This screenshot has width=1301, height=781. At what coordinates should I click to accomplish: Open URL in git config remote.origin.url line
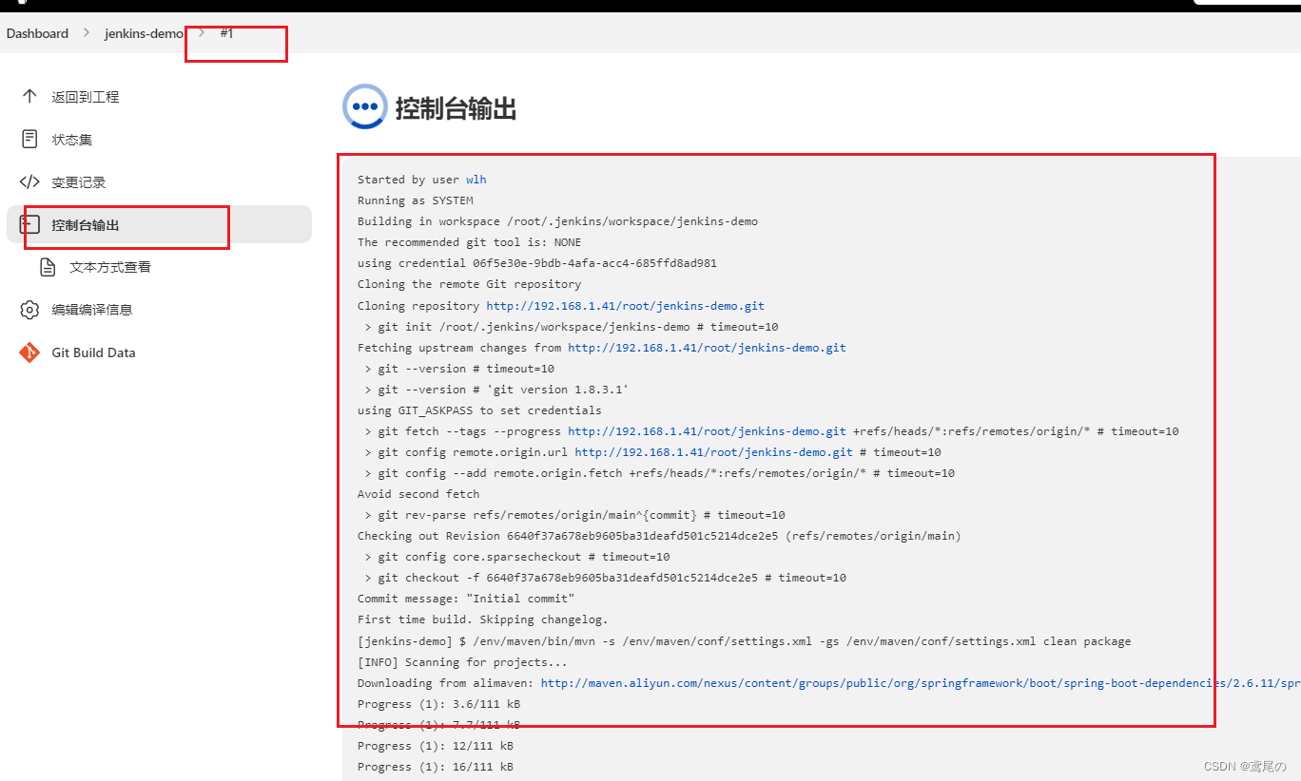point(713,452)
